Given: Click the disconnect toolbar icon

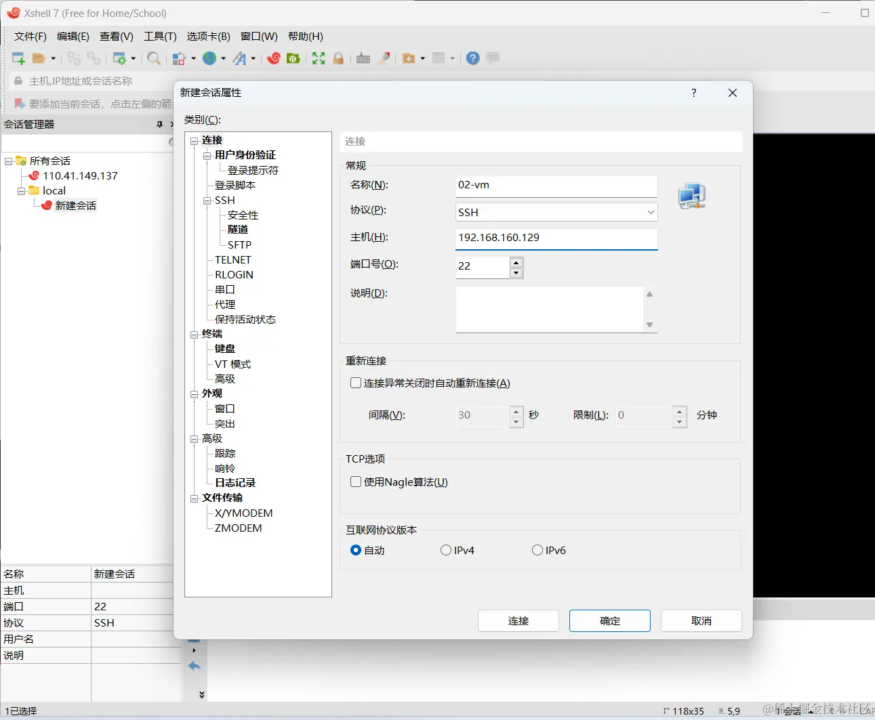Looking at the screenshot, I should [x=74, y=59].
